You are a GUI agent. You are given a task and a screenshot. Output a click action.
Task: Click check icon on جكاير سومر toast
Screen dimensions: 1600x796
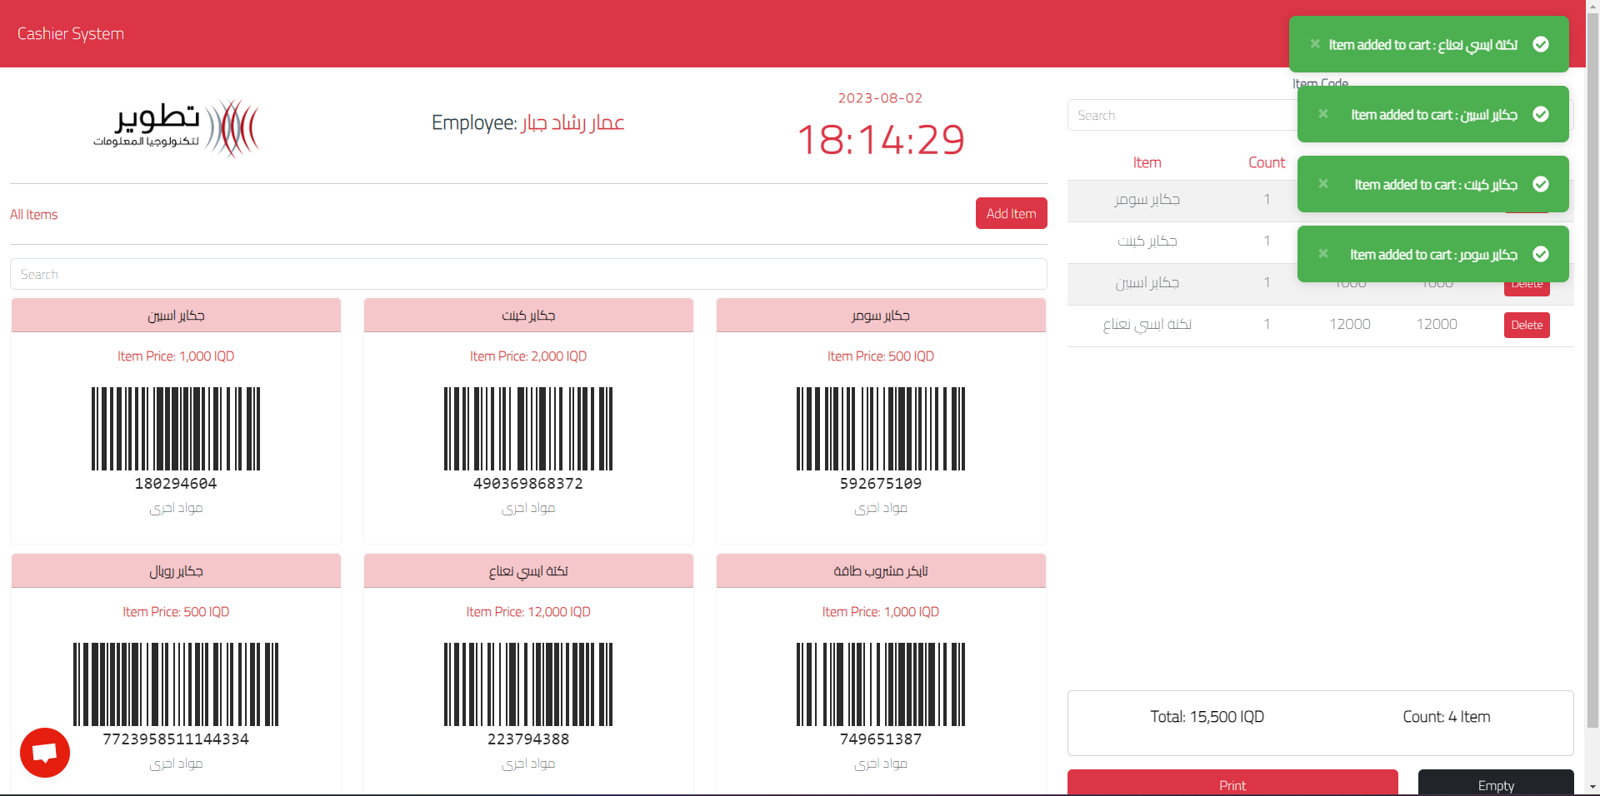point(1541,254)
